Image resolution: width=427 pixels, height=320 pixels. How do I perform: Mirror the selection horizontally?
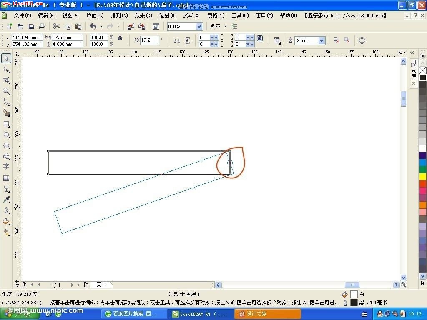point(178,40)
